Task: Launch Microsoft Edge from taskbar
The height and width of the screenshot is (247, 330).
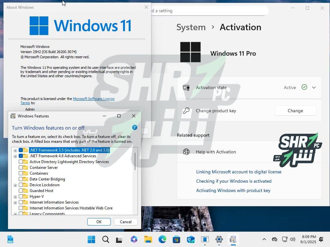Action: coord(162,239)
